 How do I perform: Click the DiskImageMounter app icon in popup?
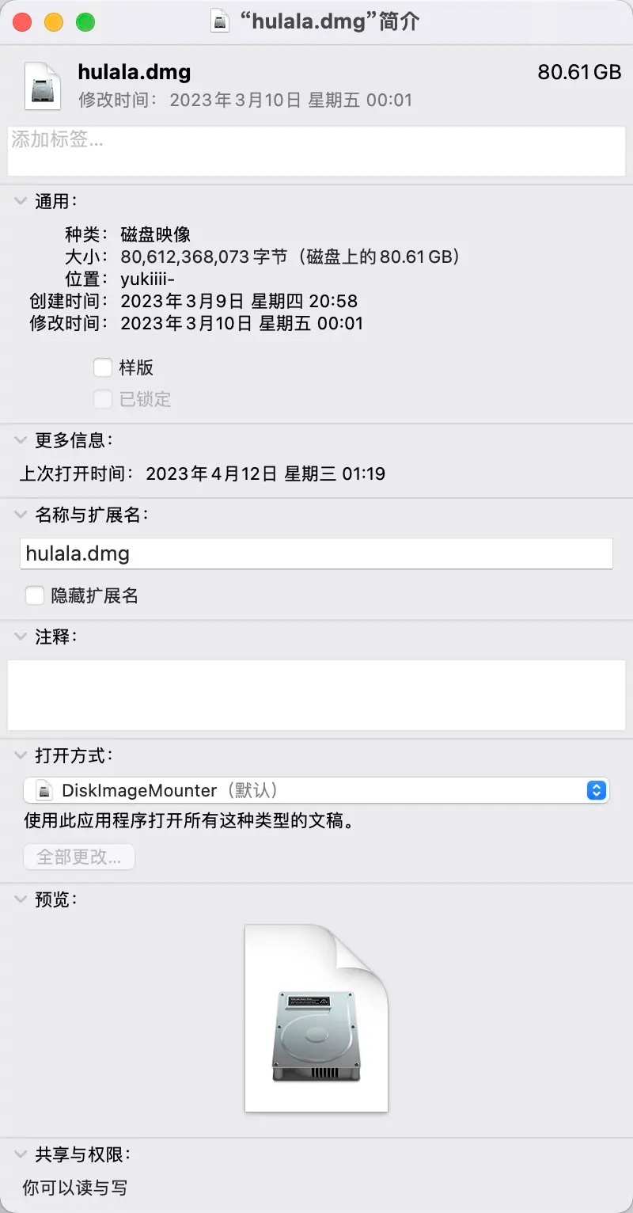[x=47, y=790]
